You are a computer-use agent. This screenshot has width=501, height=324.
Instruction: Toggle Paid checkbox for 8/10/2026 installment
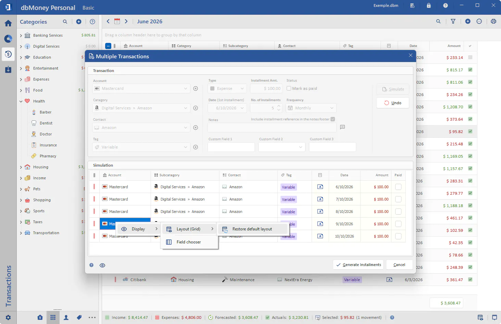coord(398,212)
